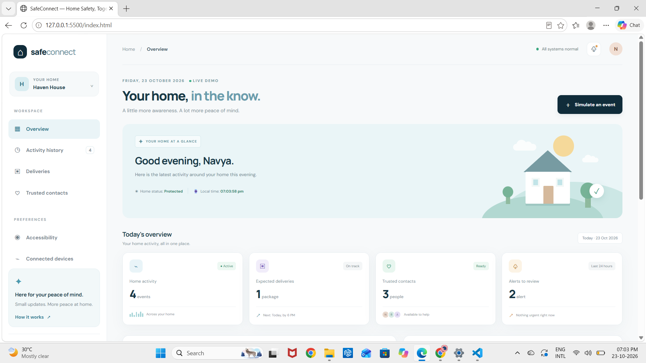The image size is (646, 363).
Task: Open Connected devices preferences
Action: point(54,259)
